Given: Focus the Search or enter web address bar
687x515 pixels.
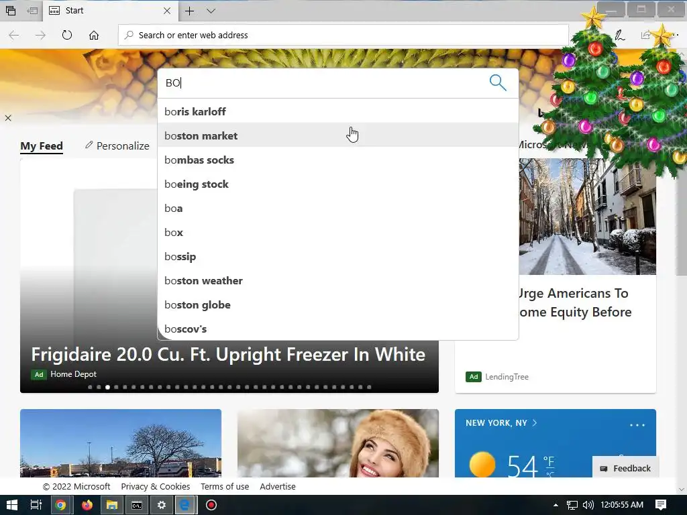Looking at the screenshot, I should (343, 35).
